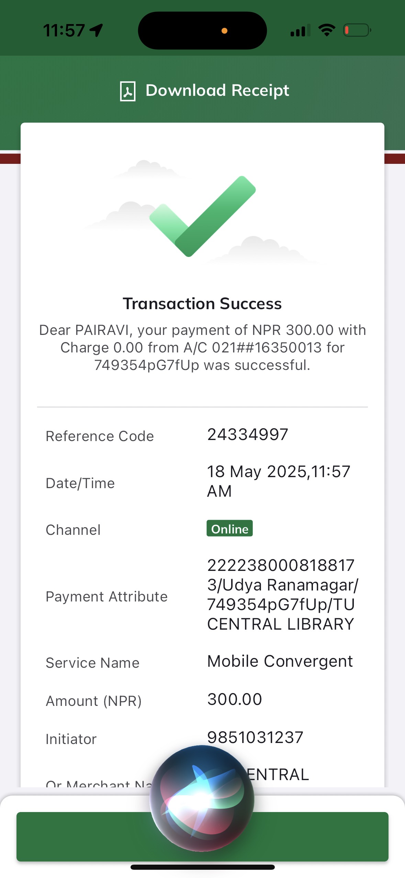Tap the Mobile Convergent service name

(x=280, y=661)
